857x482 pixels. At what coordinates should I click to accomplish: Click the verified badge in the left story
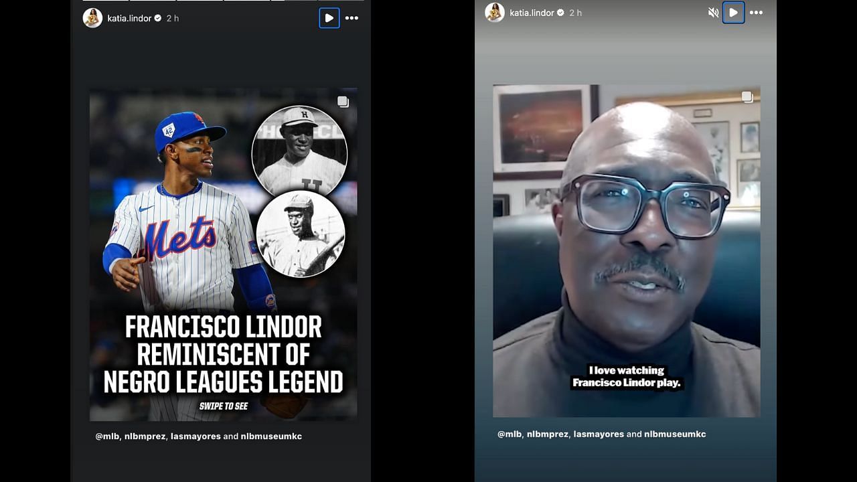158,18
